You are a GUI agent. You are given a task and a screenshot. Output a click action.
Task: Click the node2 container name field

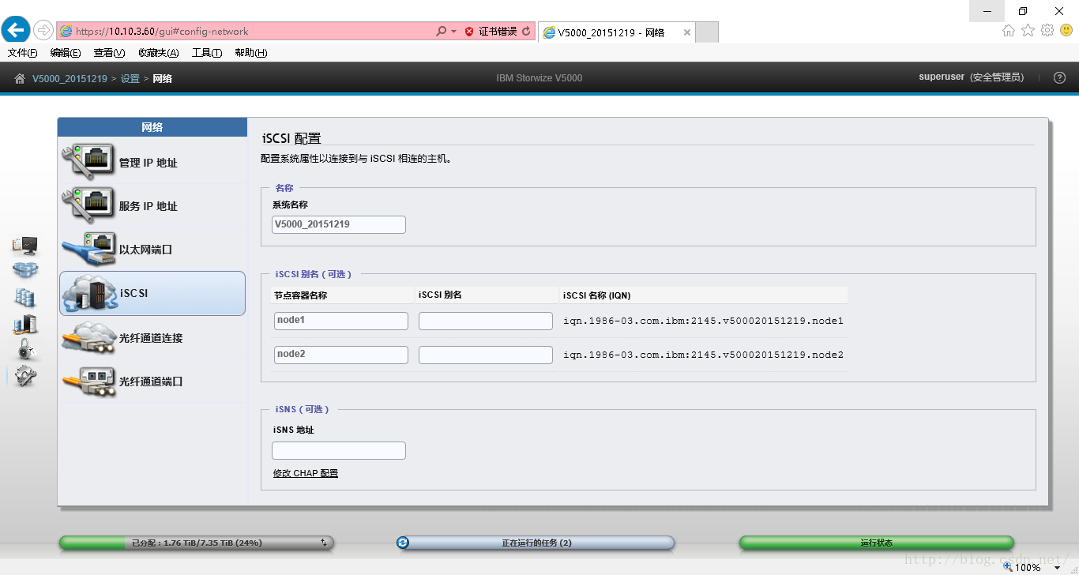click(341, 355)
